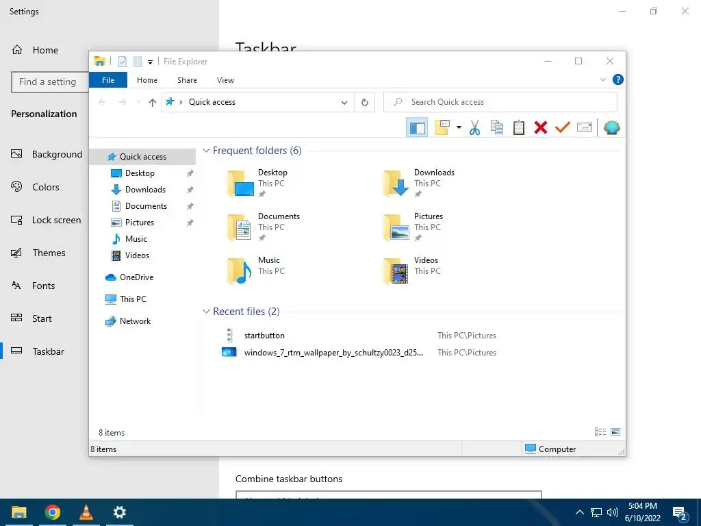
Task: Select Videos in the navigation pane
Action: tap(137, 255)
